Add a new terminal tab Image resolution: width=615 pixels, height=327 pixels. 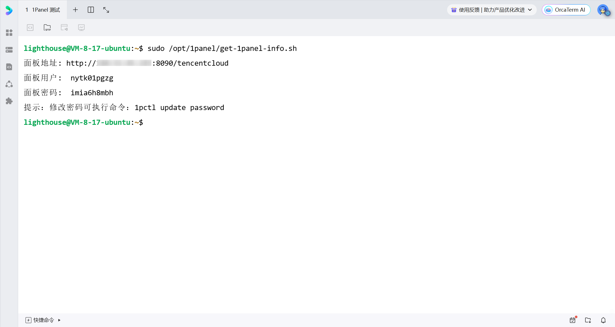point(75,10)
